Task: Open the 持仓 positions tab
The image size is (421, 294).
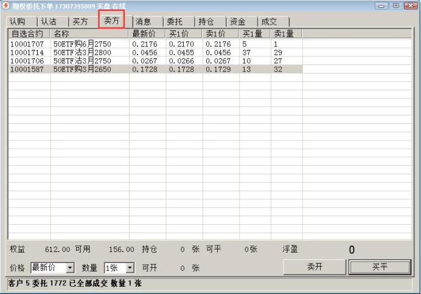Action: (x=207, y=21)
